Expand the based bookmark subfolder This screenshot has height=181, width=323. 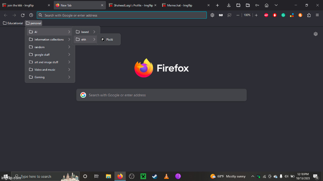86,32
